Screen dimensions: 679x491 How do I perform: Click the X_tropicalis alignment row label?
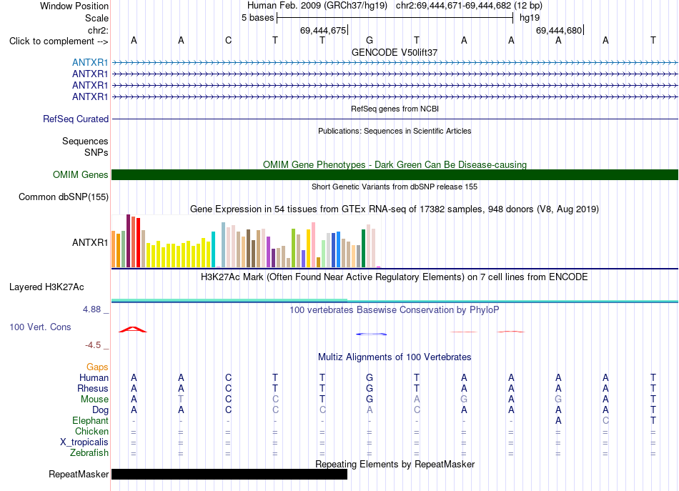point(84,442)
